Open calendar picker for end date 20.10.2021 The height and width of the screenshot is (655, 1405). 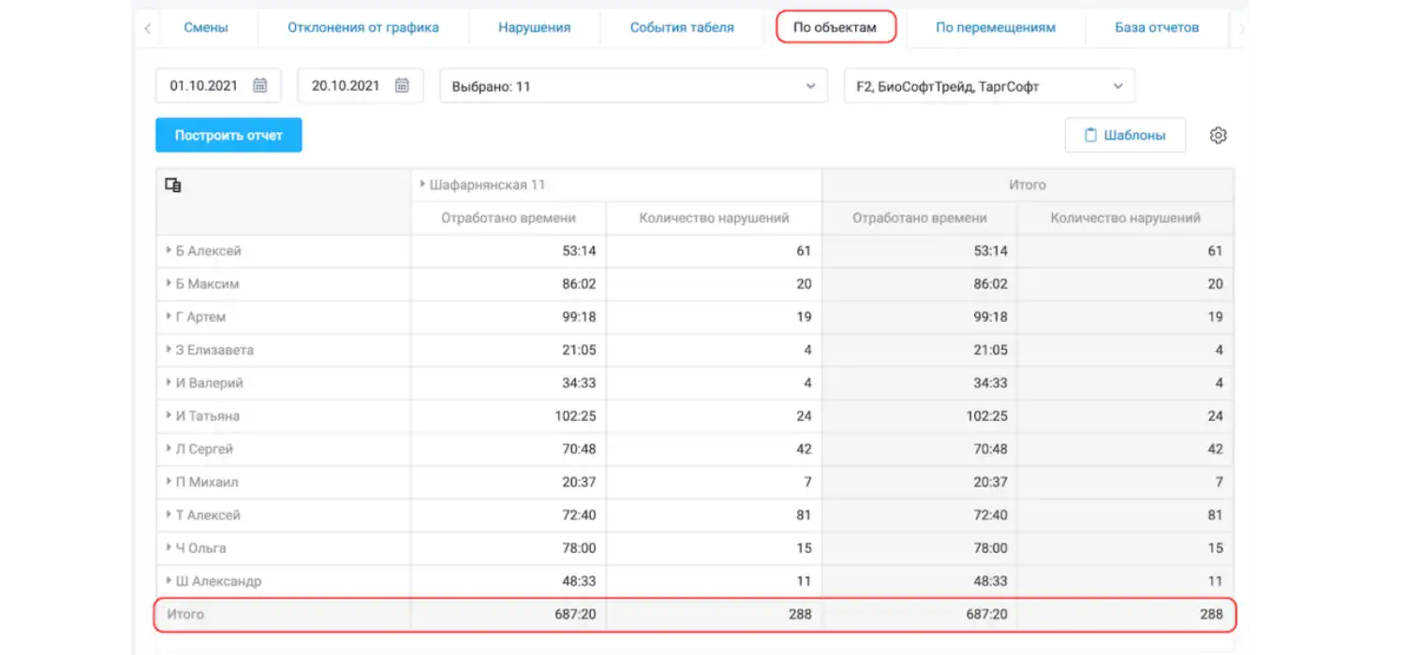[x=402, y=85]
